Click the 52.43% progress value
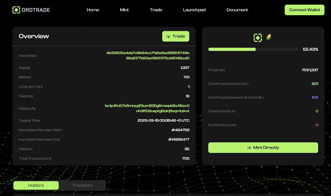Image resolution: width=331 pixels, height=196 pixels. (x=311, y=49)
